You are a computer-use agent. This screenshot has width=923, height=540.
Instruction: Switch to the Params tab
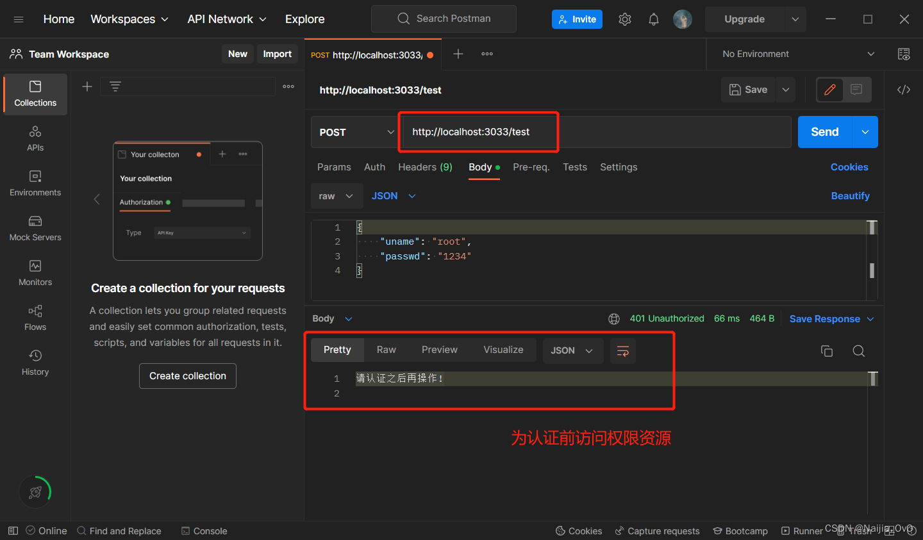[334, 167]
